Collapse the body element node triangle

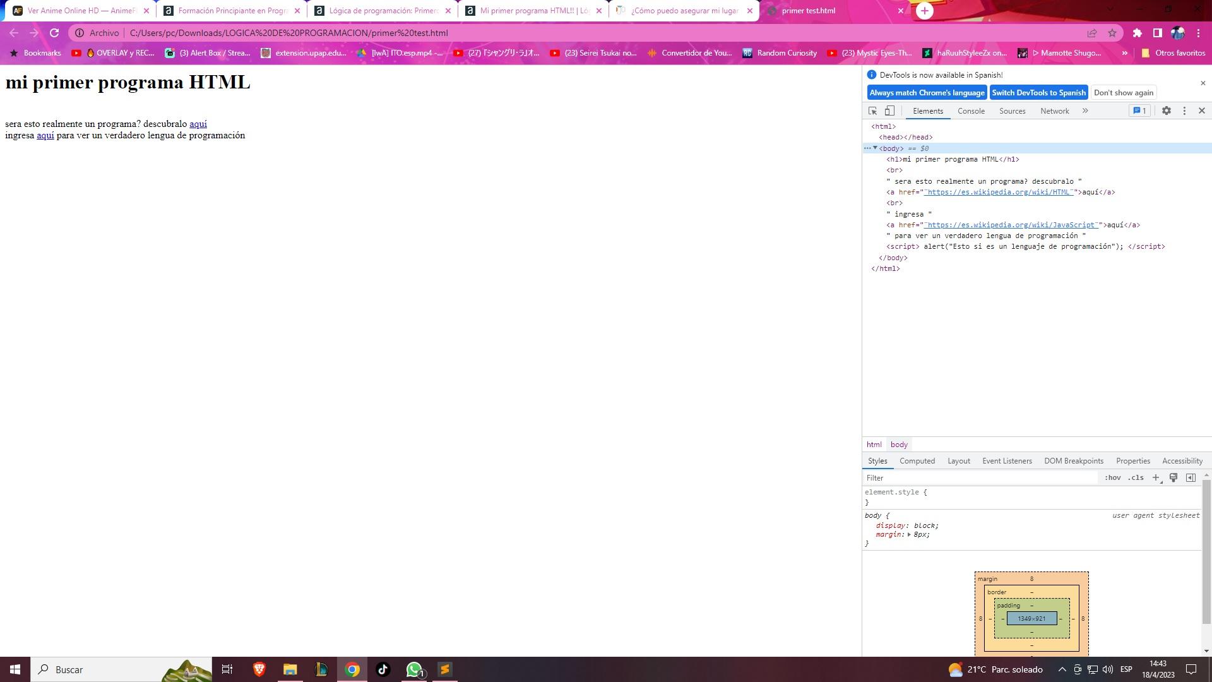(875, 148)
